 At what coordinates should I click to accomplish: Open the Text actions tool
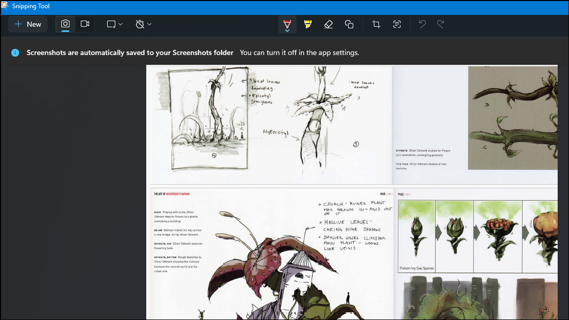click(x=397, y=24)
